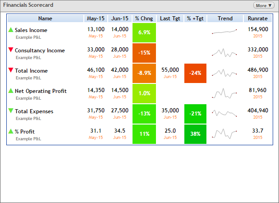Select the -8.9% change cell for Total Income
Viewport: 279px width, 203px height.
point(144,73)
